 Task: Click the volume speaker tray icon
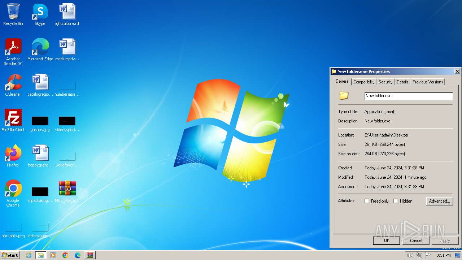tap(410, 255)
